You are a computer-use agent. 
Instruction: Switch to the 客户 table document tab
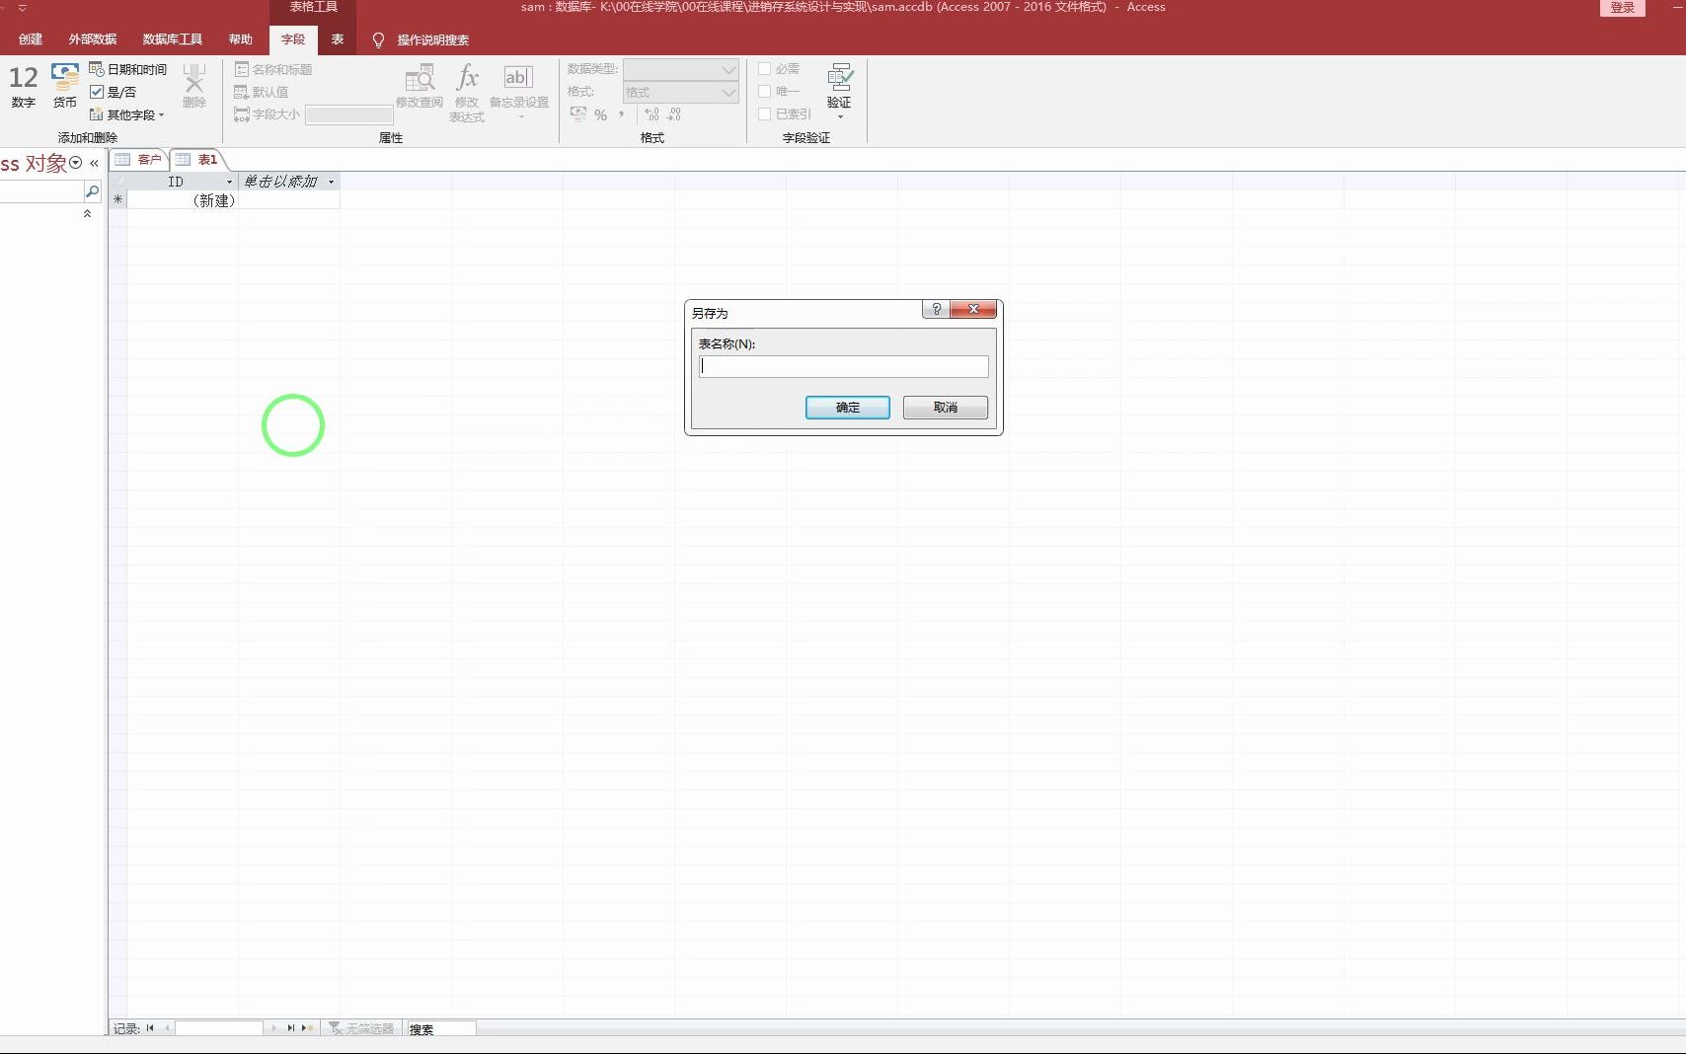click(x=138, y=159)
